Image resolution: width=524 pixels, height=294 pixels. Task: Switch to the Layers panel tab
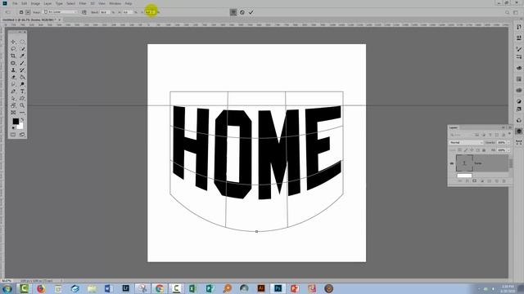click(454, 127)
